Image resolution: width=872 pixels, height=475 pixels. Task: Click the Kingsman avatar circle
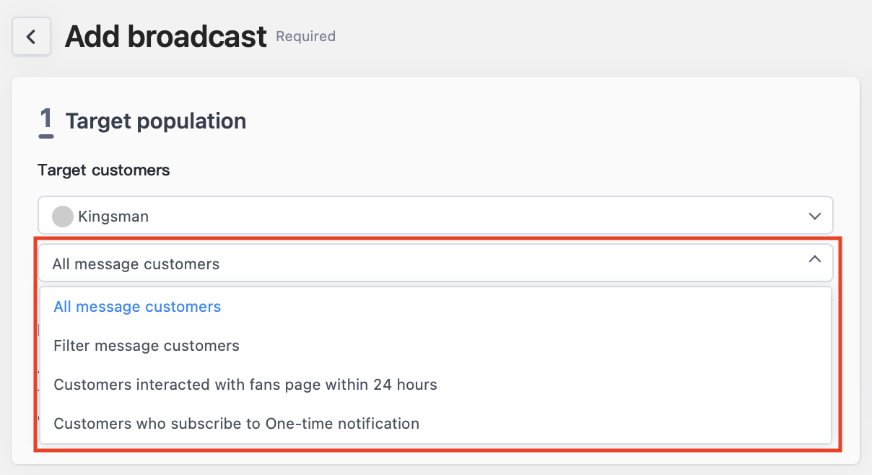63,217
